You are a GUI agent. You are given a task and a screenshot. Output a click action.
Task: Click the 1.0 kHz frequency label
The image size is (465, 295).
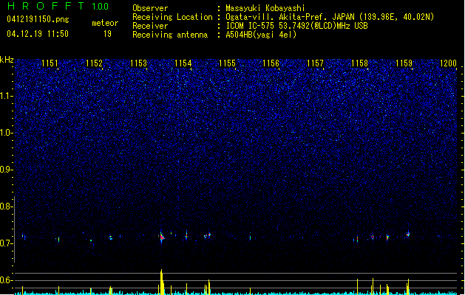click(x=6, y=133)
